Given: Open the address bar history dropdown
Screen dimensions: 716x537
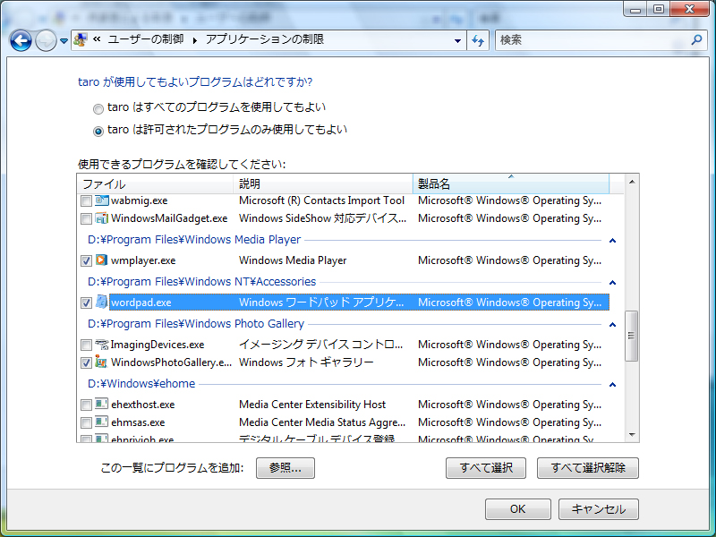Looking at the screenshot, I should pyautogui.click(x=457, y=40).
